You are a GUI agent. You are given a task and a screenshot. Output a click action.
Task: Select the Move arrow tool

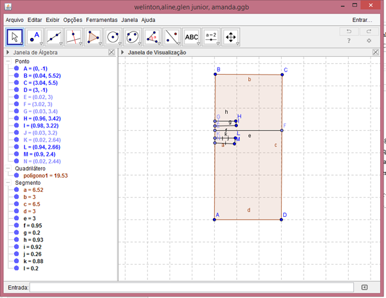(x=15, y=37)
